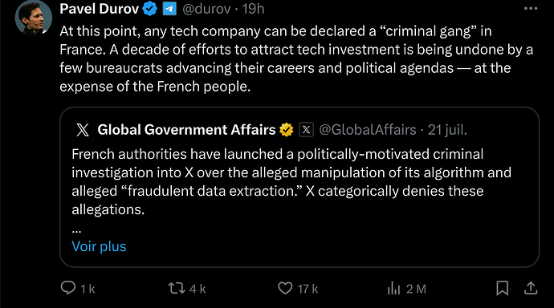554x308 pixels.
Task: Open quoted tweet text about French authorities
Action: [x=291, y=182]
